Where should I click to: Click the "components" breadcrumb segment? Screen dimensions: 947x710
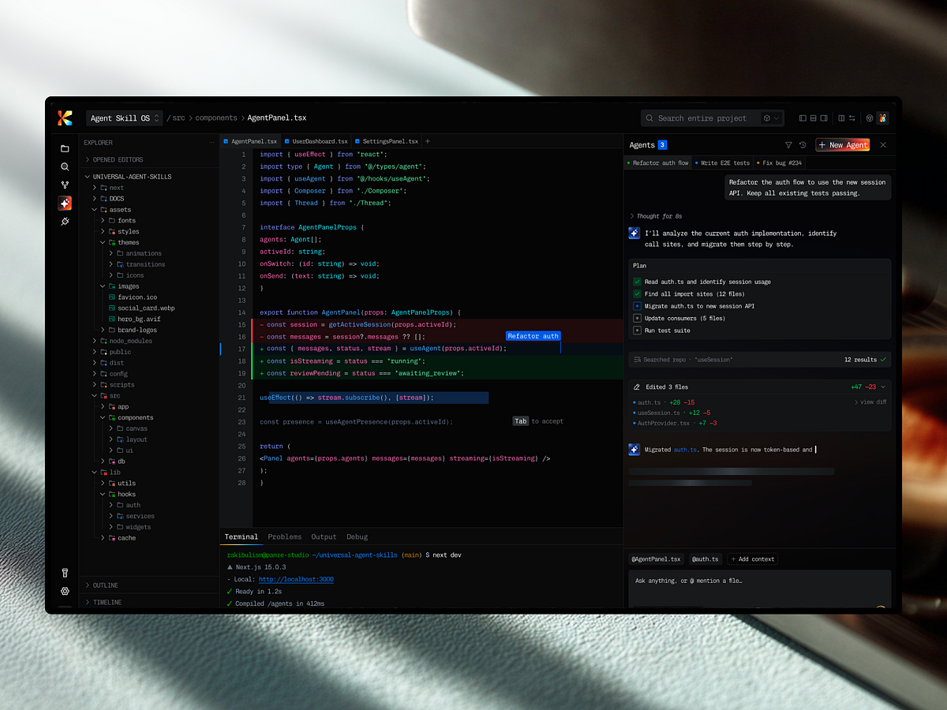pos(216,118)
